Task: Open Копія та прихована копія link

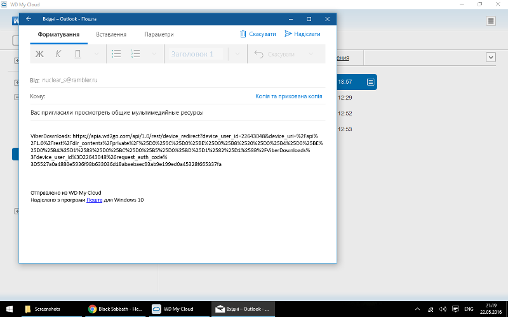Action: (x=289, y=96)
